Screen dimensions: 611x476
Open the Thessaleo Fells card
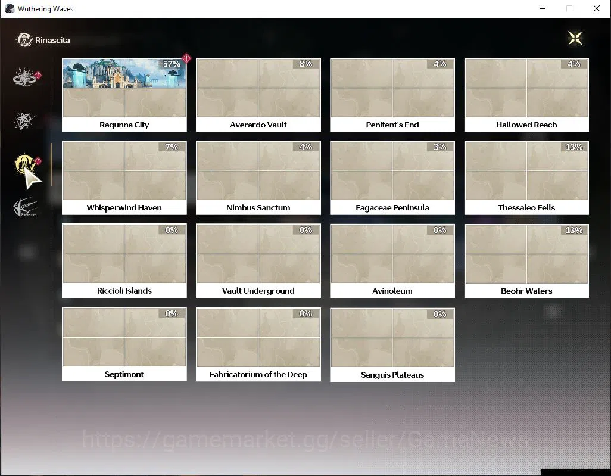(526, 178)
